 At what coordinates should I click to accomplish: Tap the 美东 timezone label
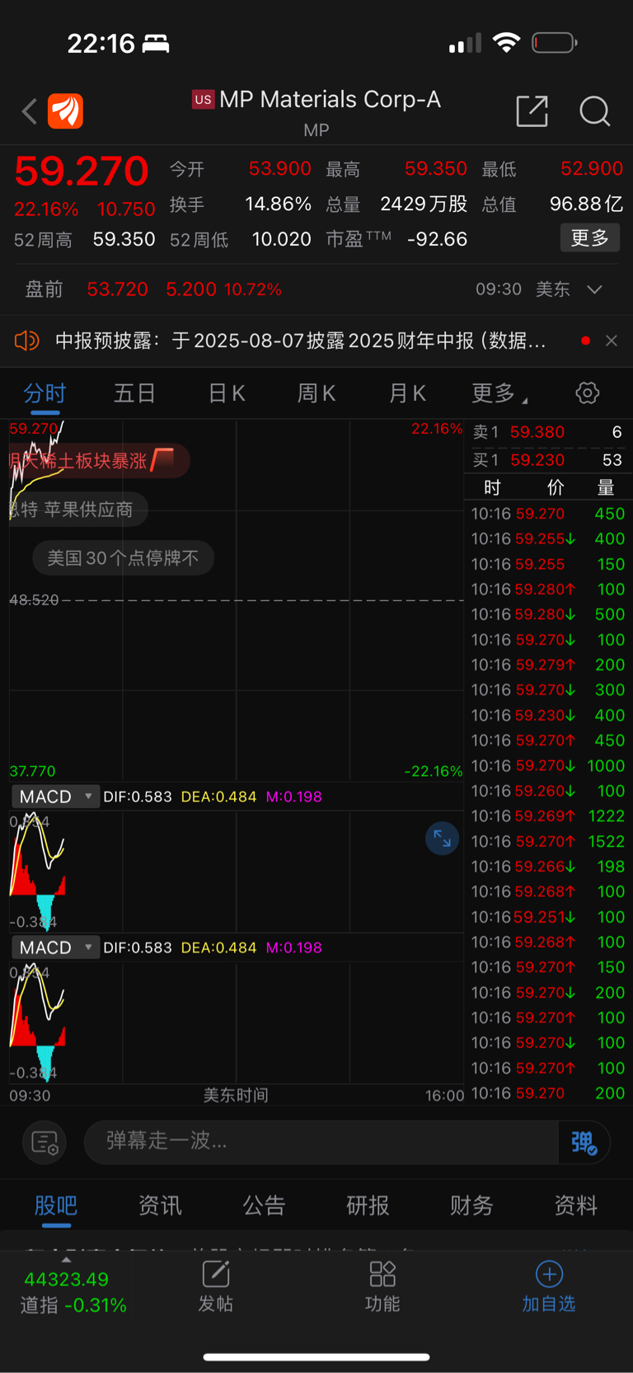(552, 289)
